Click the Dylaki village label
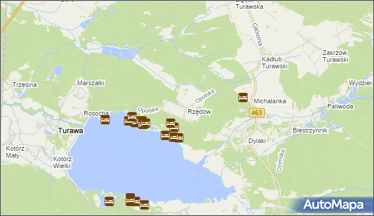 [x=257, y=141]
